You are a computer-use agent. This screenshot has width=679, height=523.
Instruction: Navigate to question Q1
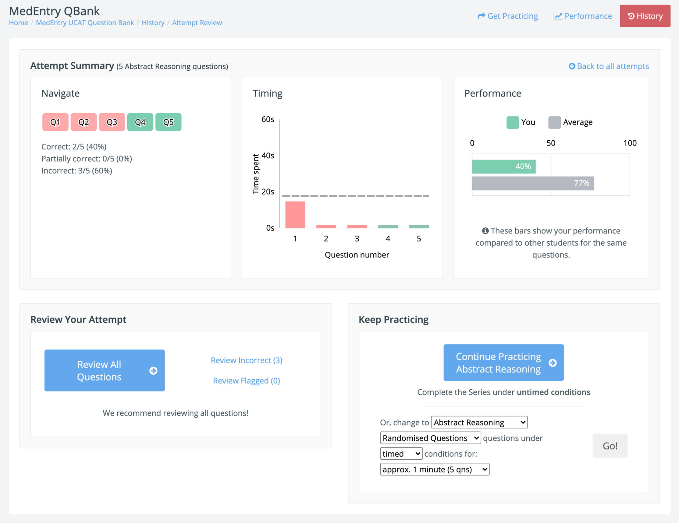click(55, 122)
